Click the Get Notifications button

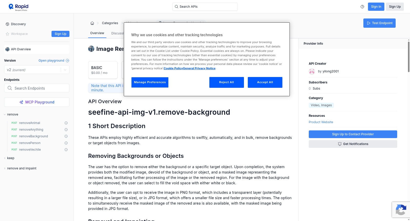point(353,144)
